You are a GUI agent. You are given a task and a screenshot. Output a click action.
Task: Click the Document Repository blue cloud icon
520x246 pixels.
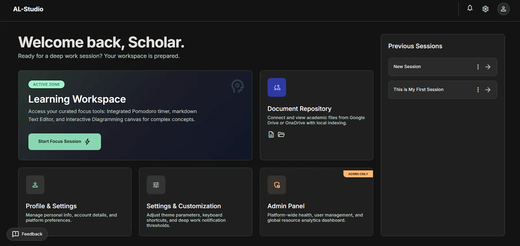pos(277,87)
